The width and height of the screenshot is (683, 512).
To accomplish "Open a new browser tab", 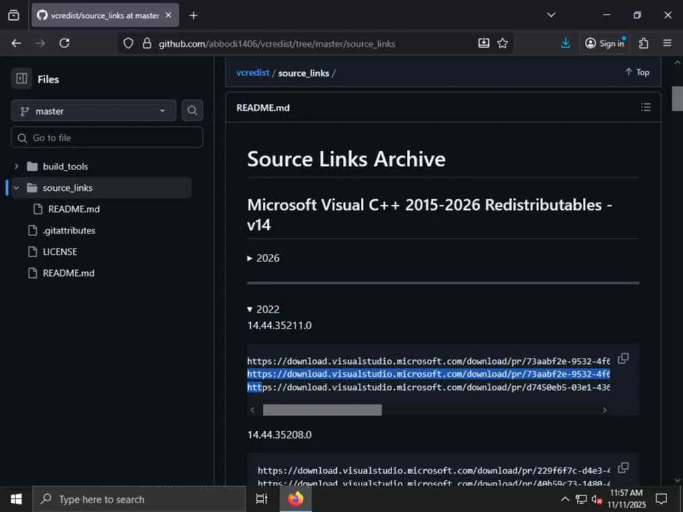I will tap(193, 16).
